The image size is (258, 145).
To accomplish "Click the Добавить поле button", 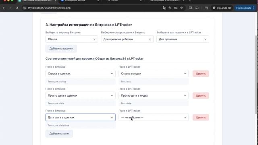I will point(59,133).
